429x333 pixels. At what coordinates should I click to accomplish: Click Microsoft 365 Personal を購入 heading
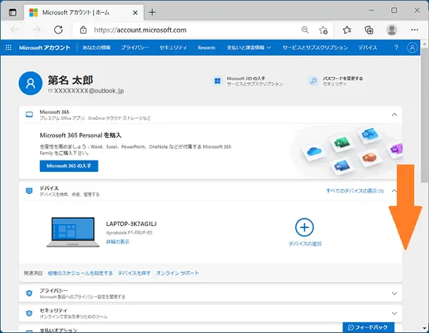click(x=80, y=135)
